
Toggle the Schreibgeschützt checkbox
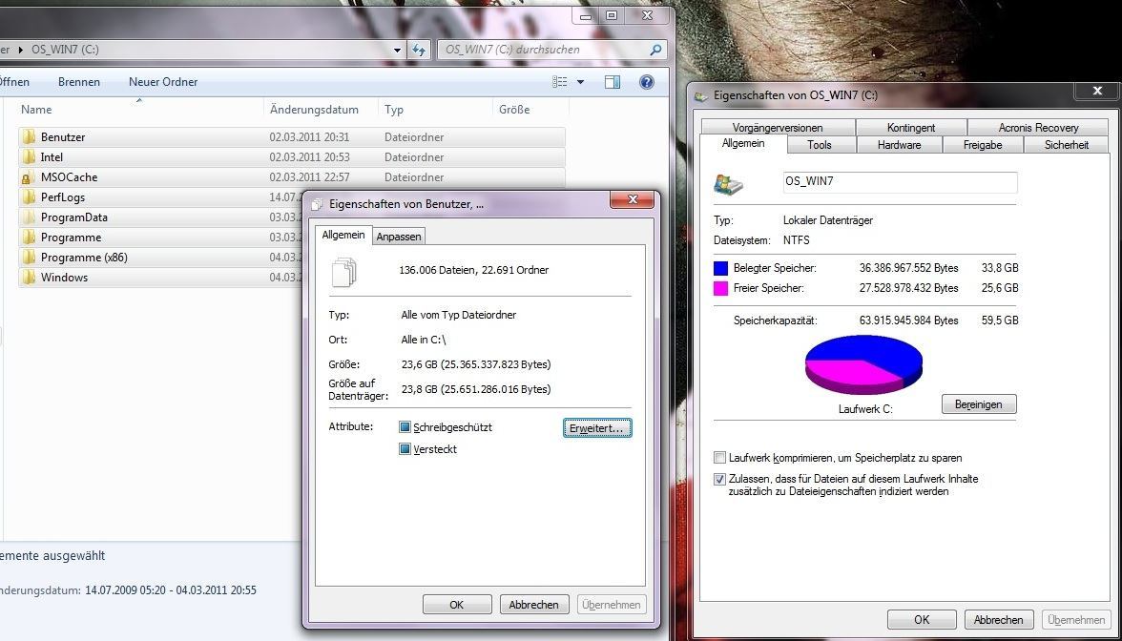pos(405,427)
